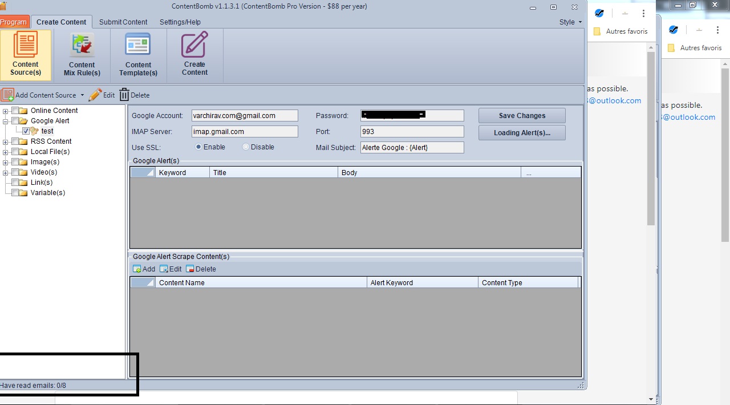The width and height of the screenshot is (730, 405).
Task: Open the Settings/Help tab
Action: tap(180, 22)
